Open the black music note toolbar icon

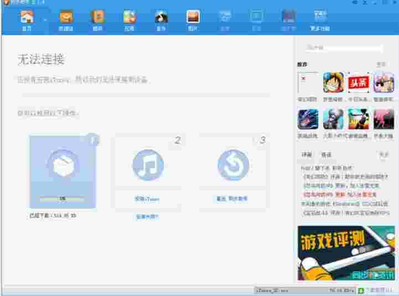tap(161, 17)
